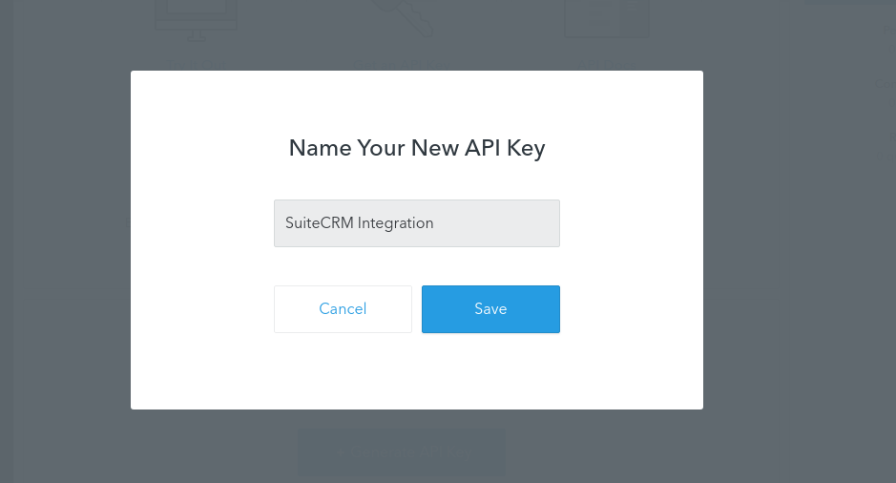Image resolution: width=896 pixels, height=483 pixels.
Task: Click the dimmed label under the monitor icon
Action: point(196,63)
